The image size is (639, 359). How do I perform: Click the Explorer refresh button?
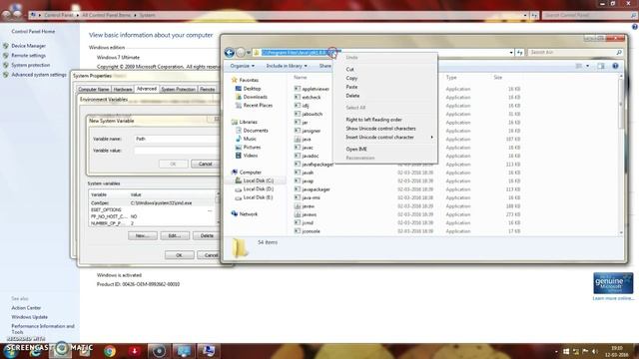pyautogui.click(x=519, y=53)
